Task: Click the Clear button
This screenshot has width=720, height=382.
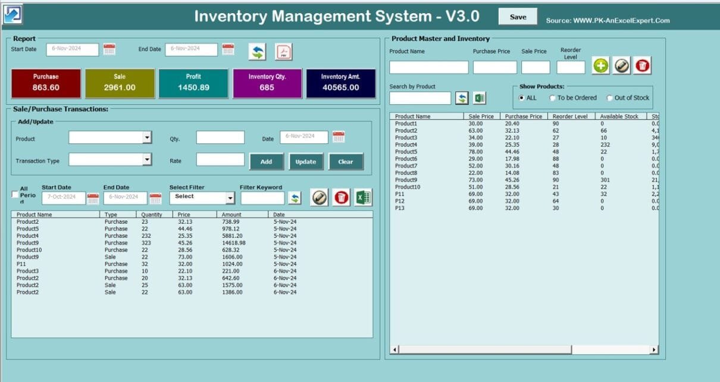Action: click(346, 161)
